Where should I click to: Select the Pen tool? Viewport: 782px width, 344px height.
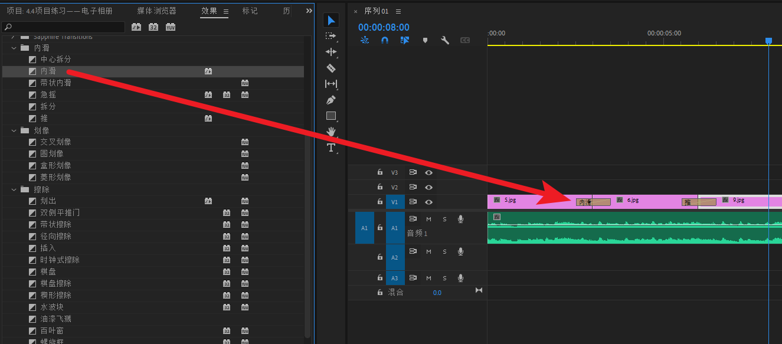coord(331,100)
